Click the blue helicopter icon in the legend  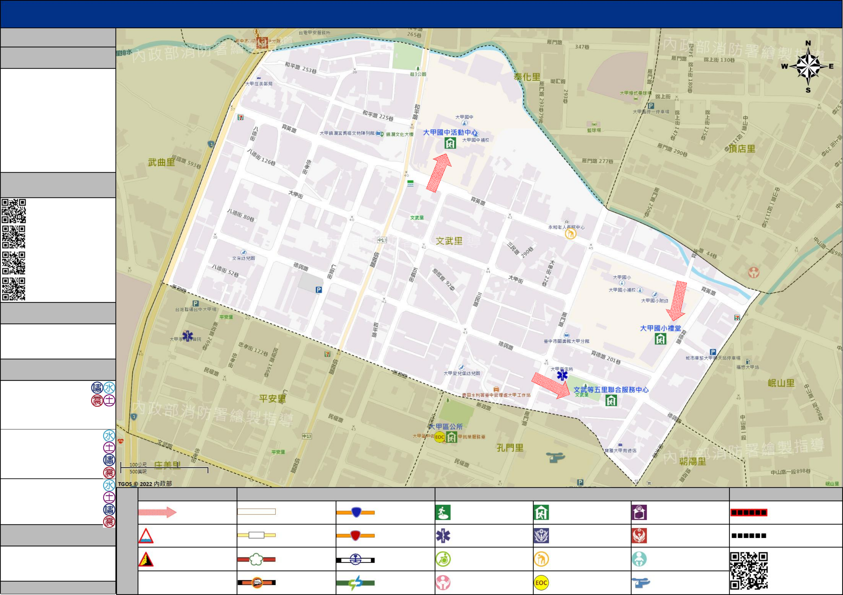pos(641,583)
